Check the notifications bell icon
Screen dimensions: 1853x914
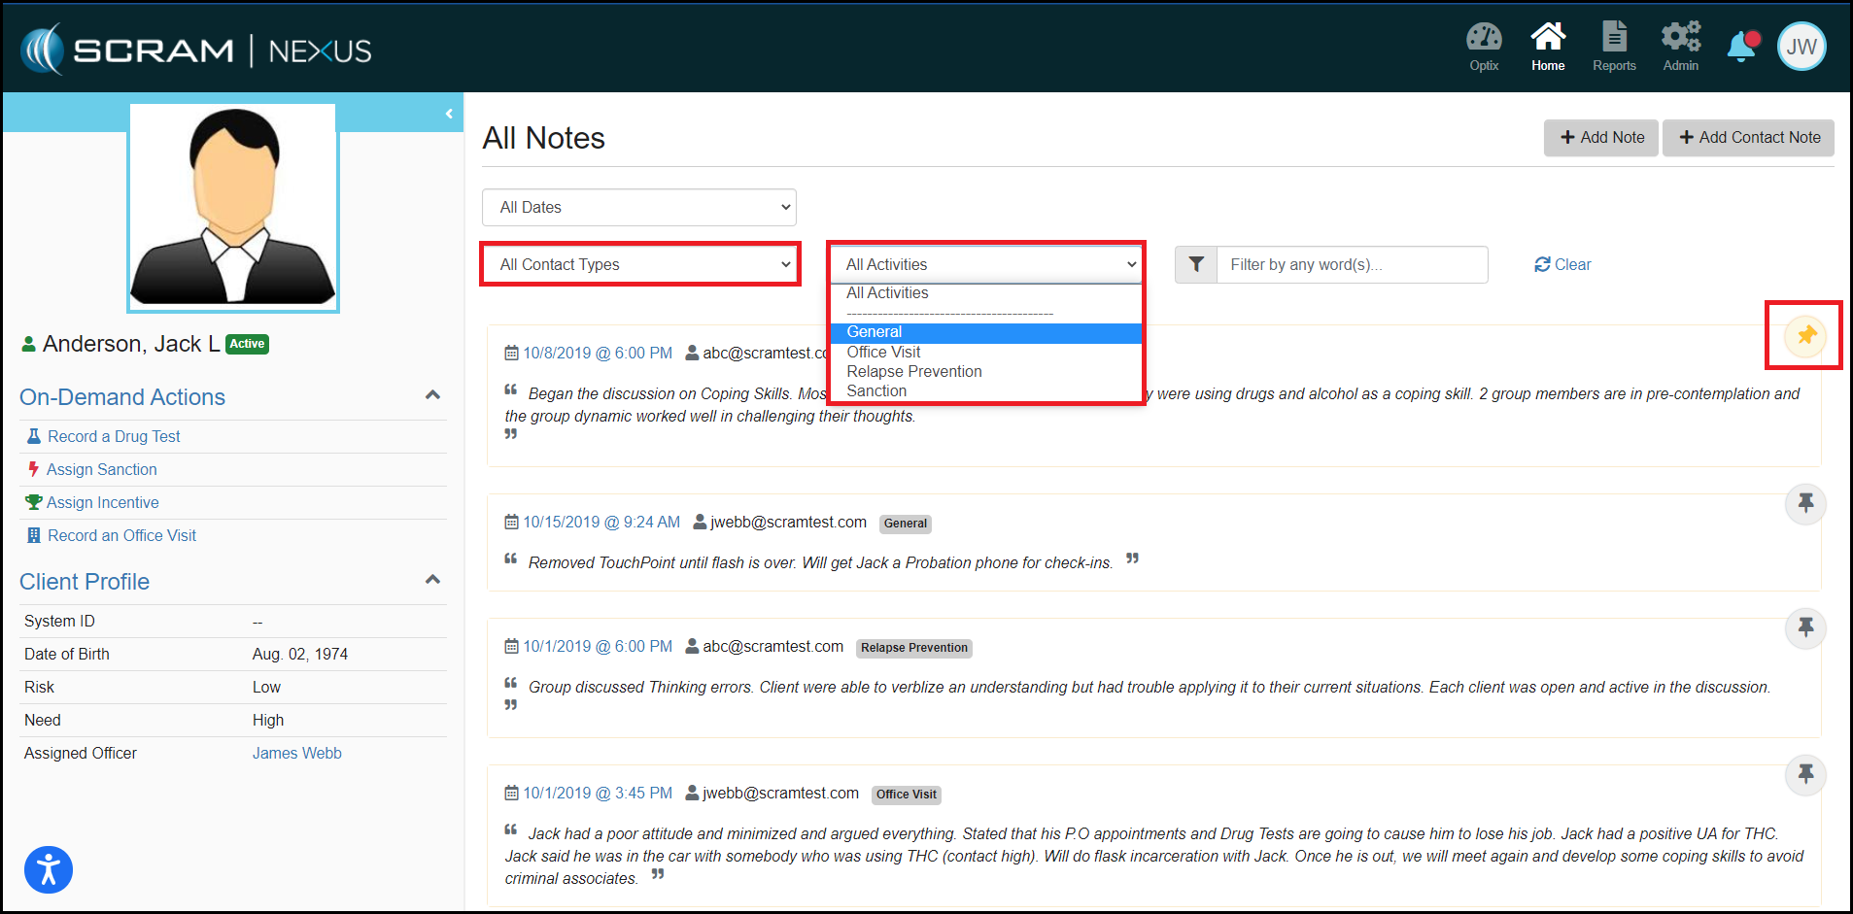pyautogui.click(x=1741, y=46)
